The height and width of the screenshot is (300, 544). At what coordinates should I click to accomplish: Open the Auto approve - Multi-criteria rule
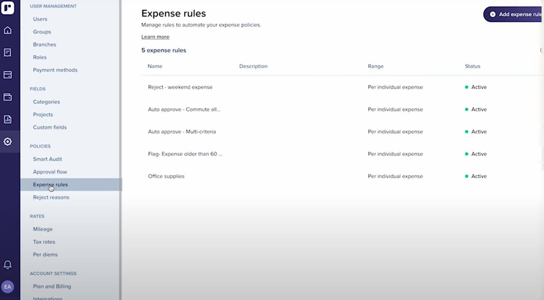point(182,132)
